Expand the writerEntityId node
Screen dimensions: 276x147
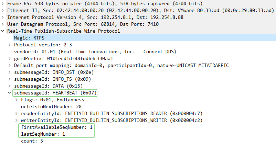tap(17, 120)
